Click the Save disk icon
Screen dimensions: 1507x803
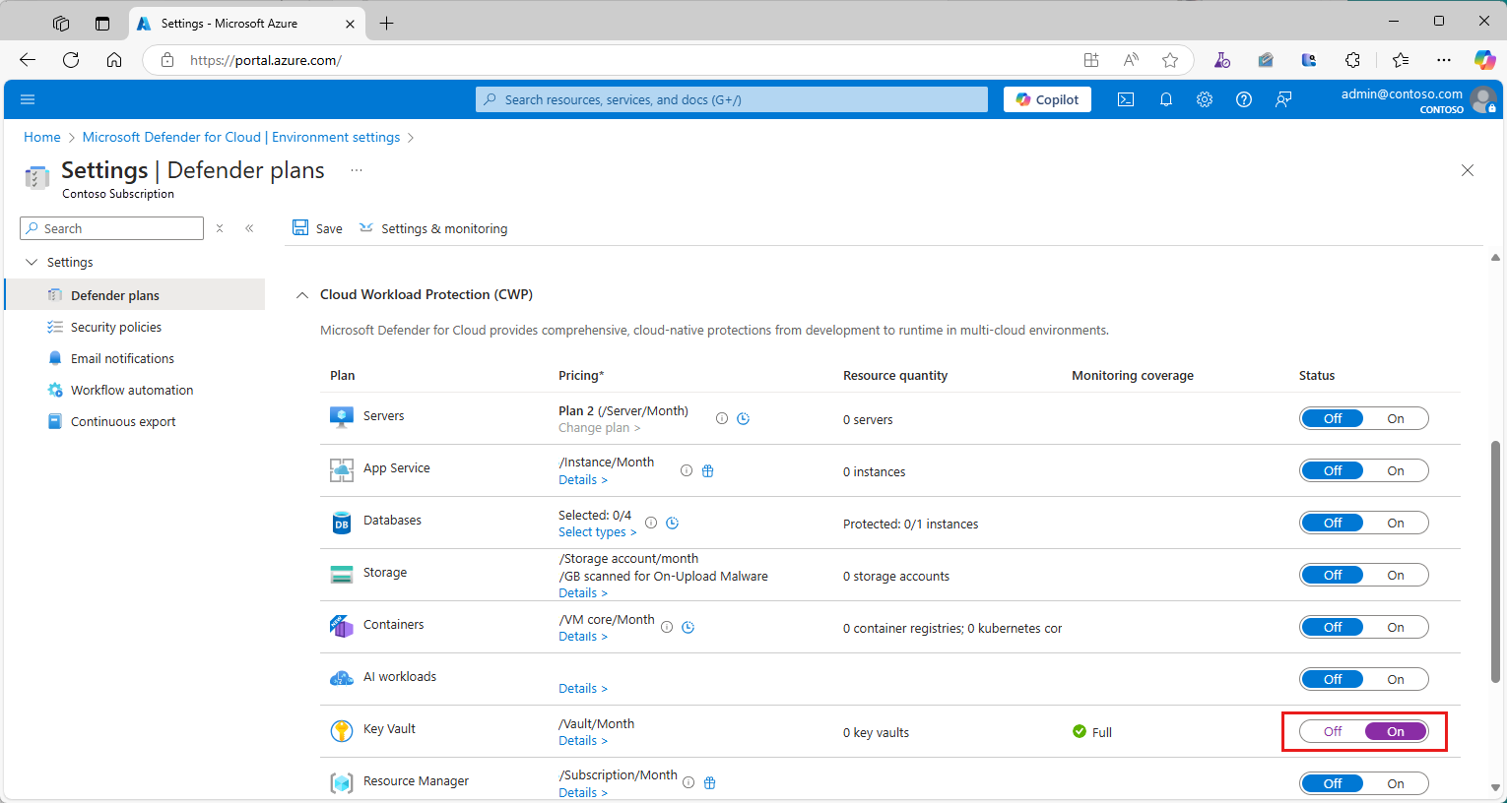click(300, 228)
